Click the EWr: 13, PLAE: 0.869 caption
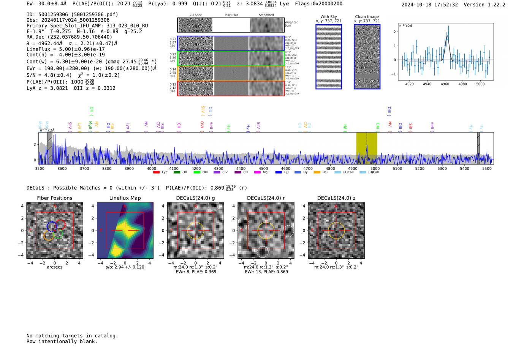 tap(266, 272)
